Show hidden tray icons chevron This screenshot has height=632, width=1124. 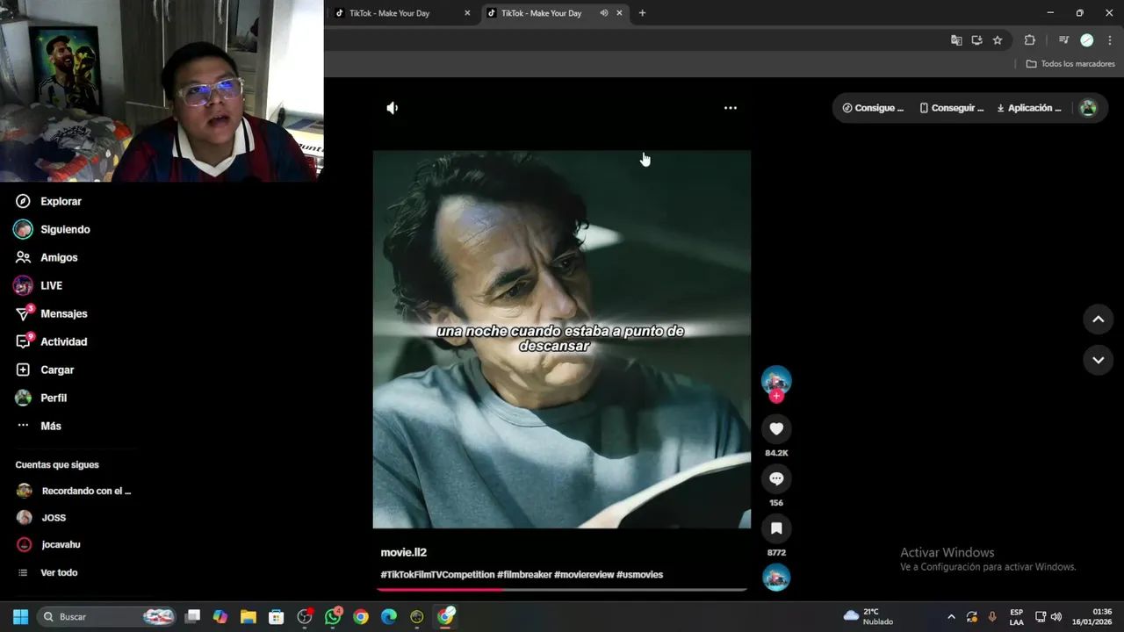point(951,617)
